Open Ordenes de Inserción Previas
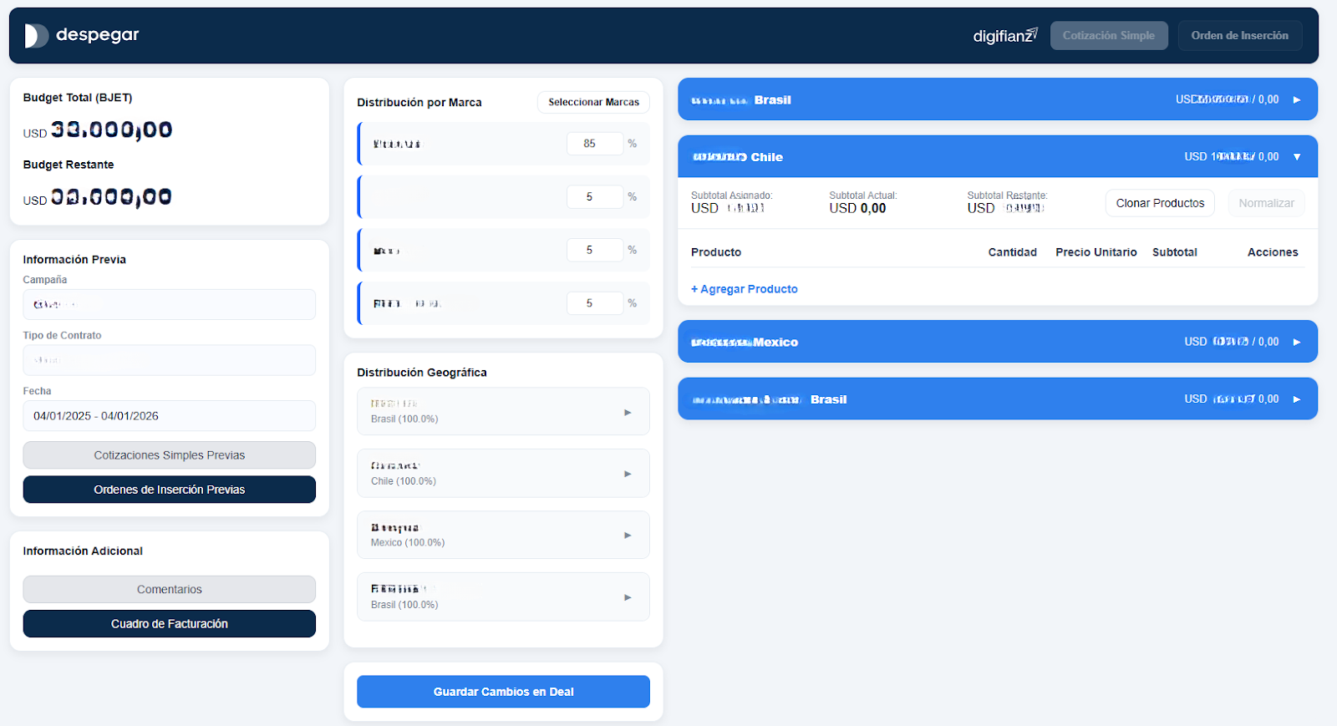Viewport: 1337px width, 726px height. click(169, 490)
